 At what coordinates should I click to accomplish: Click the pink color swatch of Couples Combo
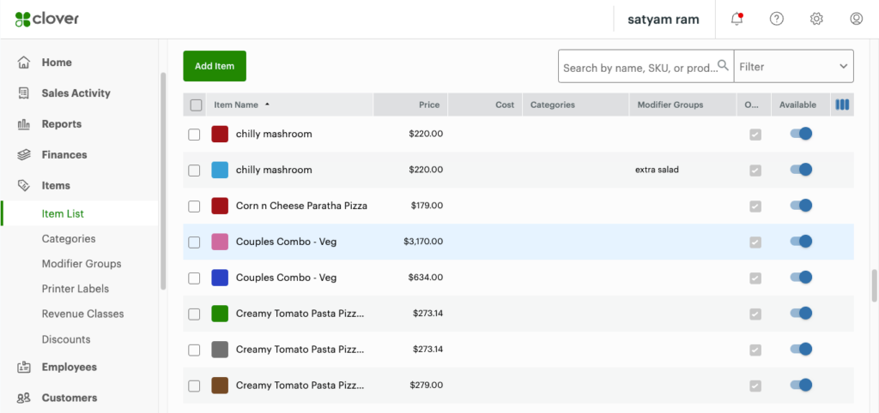[220, 242]
